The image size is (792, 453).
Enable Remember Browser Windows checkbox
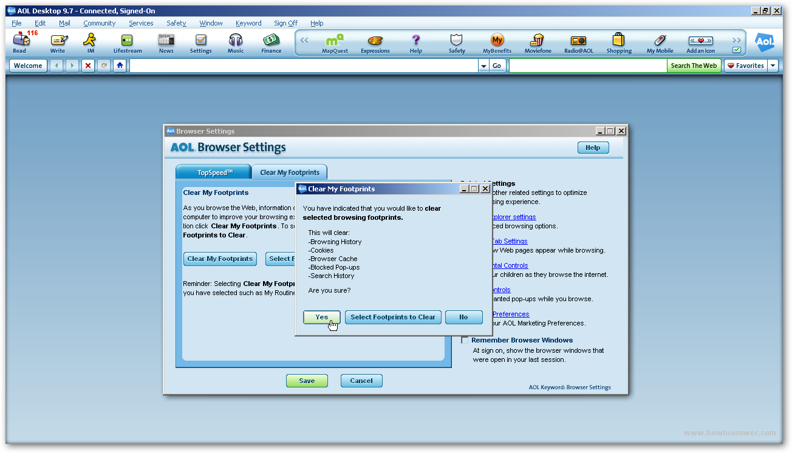(465, 340)
